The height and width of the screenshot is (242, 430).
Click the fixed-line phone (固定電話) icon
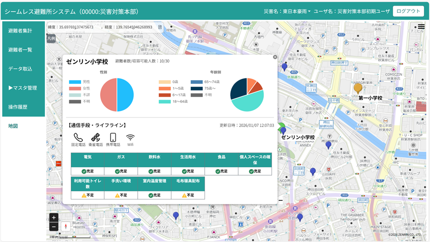pyautogui.click(x=78, y=137)
